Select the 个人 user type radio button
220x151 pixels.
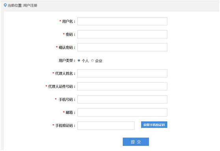(x=79, y=60)
